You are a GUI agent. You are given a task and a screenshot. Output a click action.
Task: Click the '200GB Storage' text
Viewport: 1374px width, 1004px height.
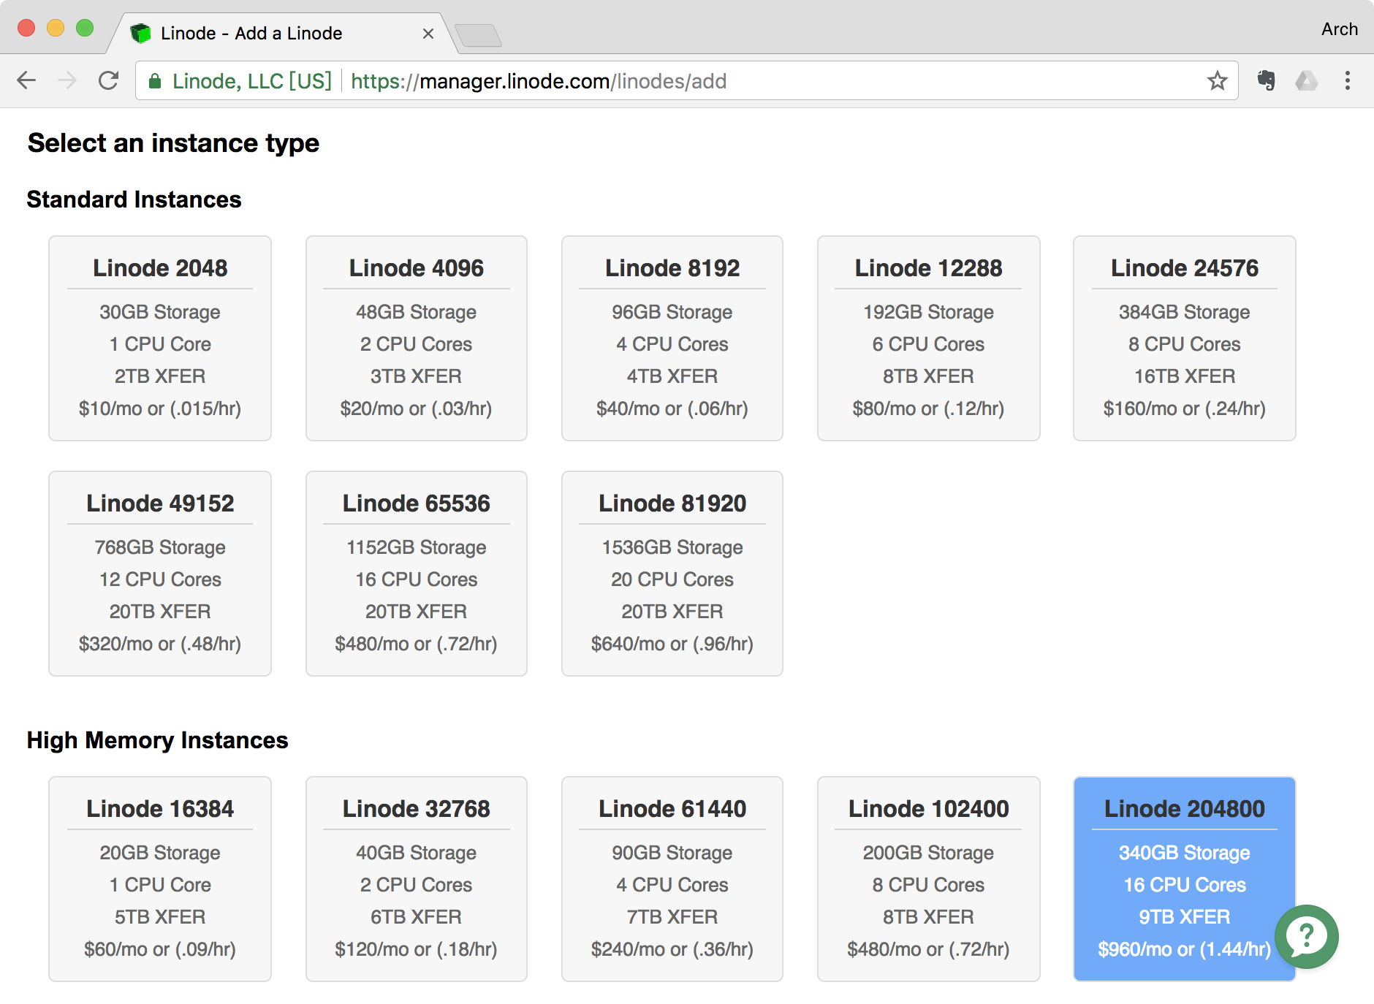click(928, 853)
